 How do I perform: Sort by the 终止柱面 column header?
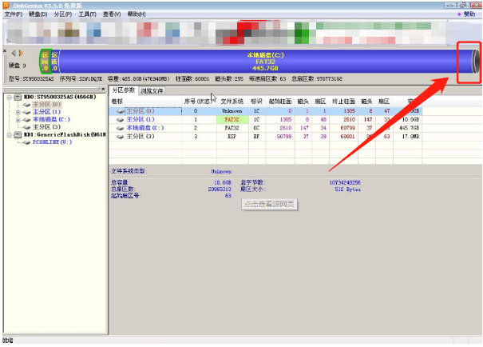click(343, 102)
